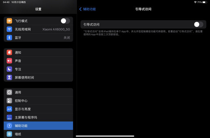Tap the Wallpaper (墙纸) icon
The image size is (210, 138).
tap(9, 134)
